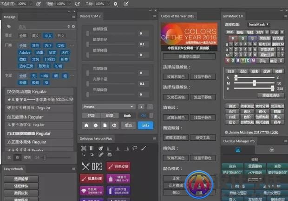Viewport: 288px width, 201px height.
Task: Toggle the Adobe vendor tag in fonTags
Action: 25,52
